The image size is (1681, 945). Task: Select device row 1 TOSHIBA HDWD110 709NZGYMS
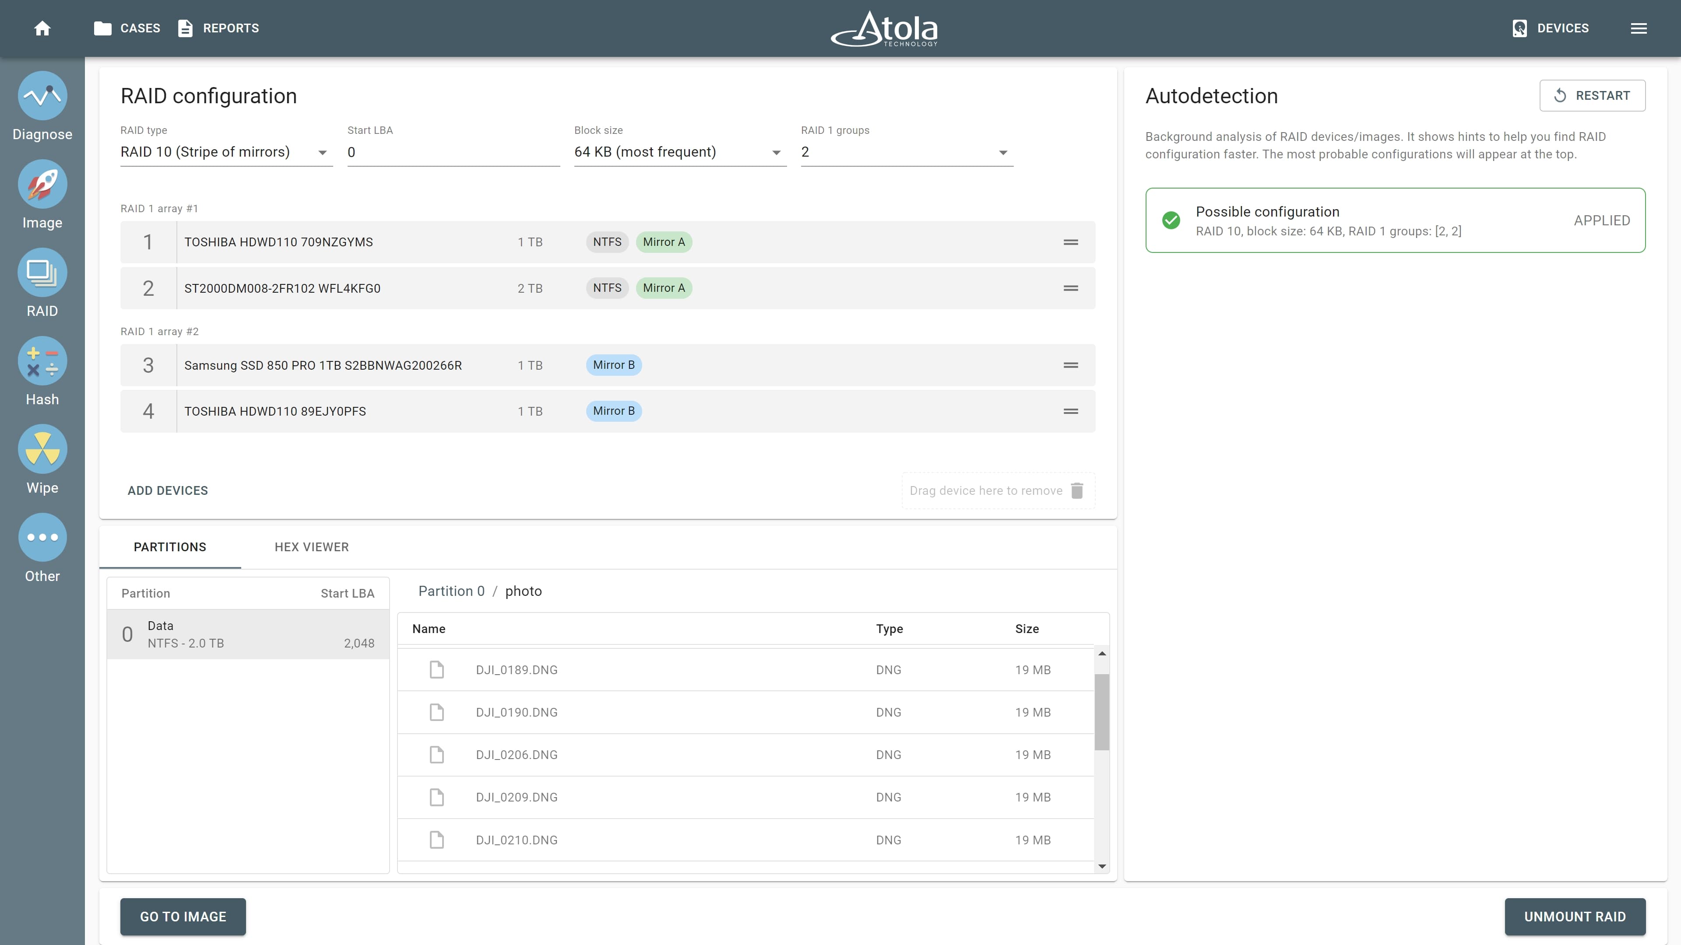tap(608, 242)
